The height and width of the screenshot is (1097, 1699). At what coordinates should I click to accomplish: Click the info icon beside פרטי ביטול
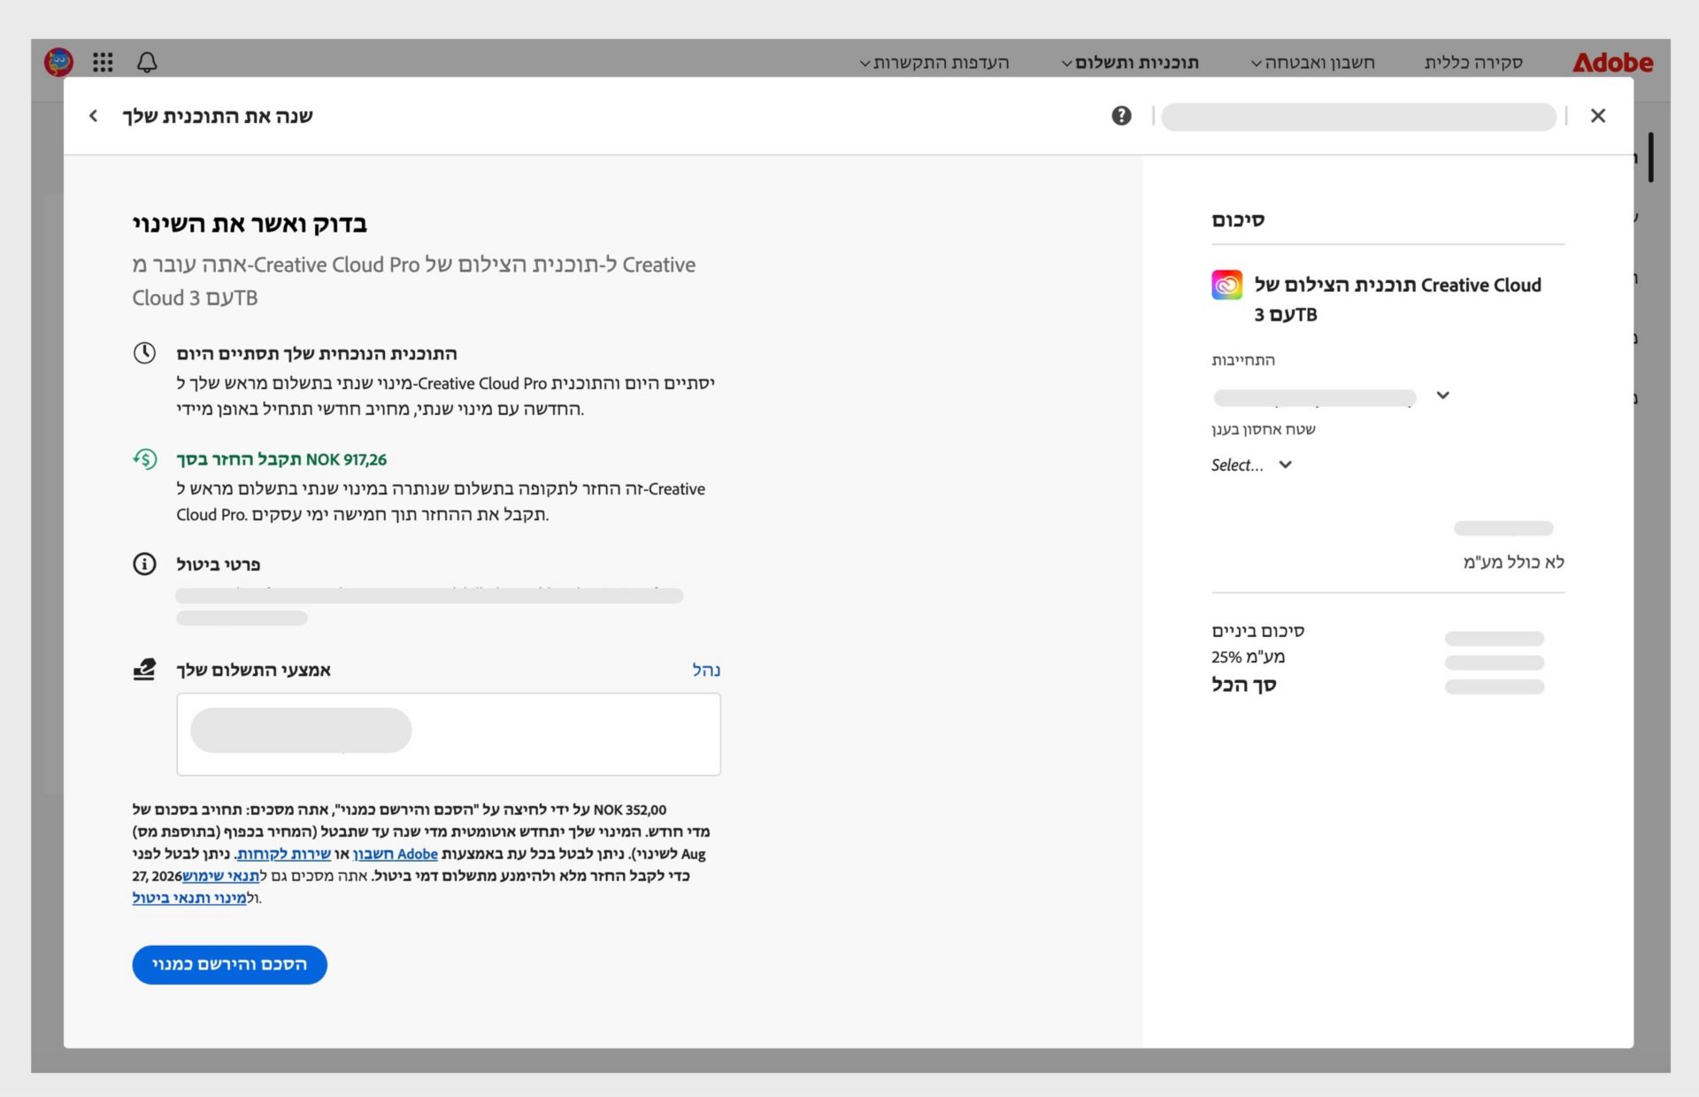coord(144,564)
